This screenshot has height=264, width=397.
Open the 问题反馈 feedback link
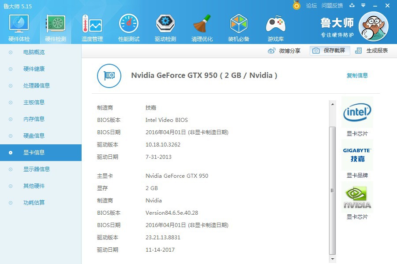tap(332, 6)
